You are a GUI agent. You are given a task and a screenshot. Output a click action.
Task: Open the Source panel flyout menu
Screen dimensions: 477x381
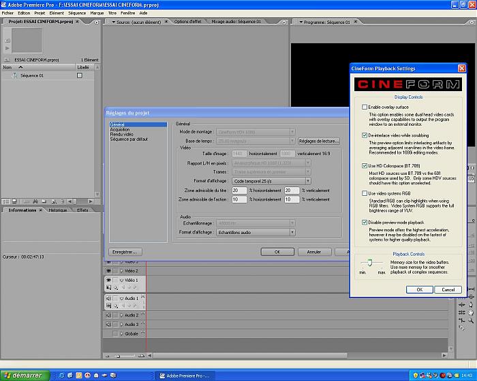[284, 22]
